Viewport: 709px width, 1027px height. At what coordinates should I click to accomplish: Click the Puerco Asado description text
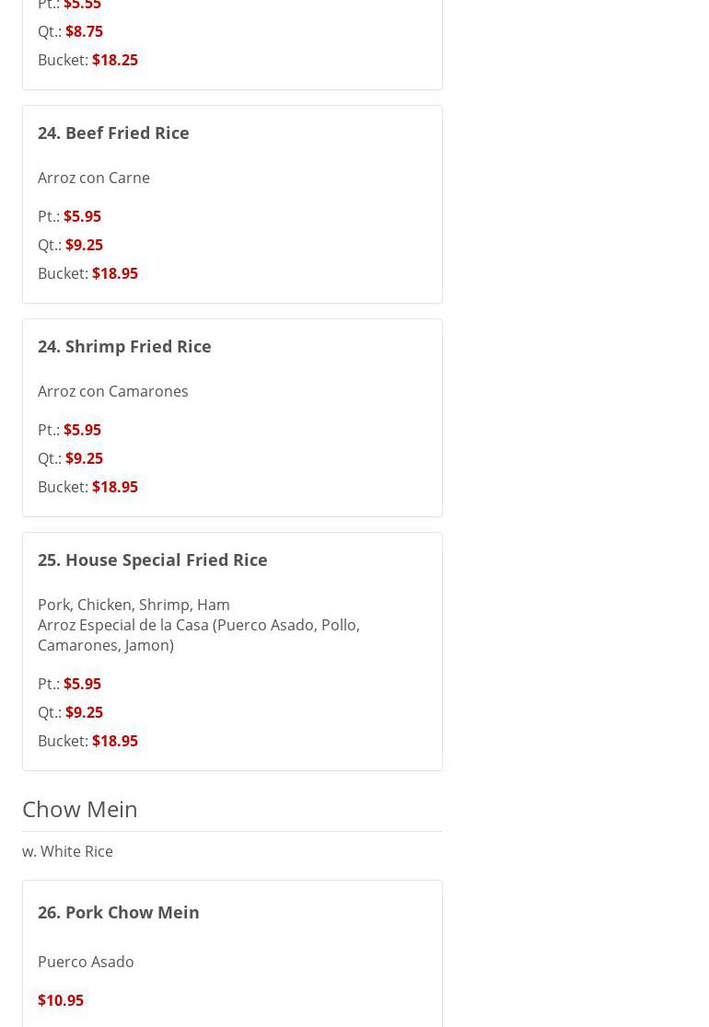coord(86,962)
